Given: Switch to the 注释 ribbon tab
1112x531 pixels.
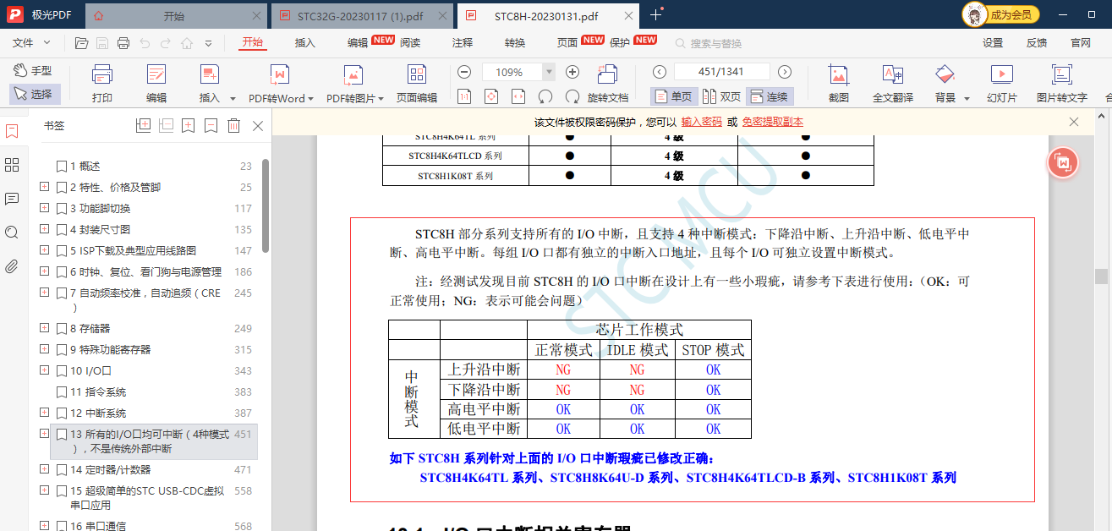Looking at the screenshot, I should 463,43.
